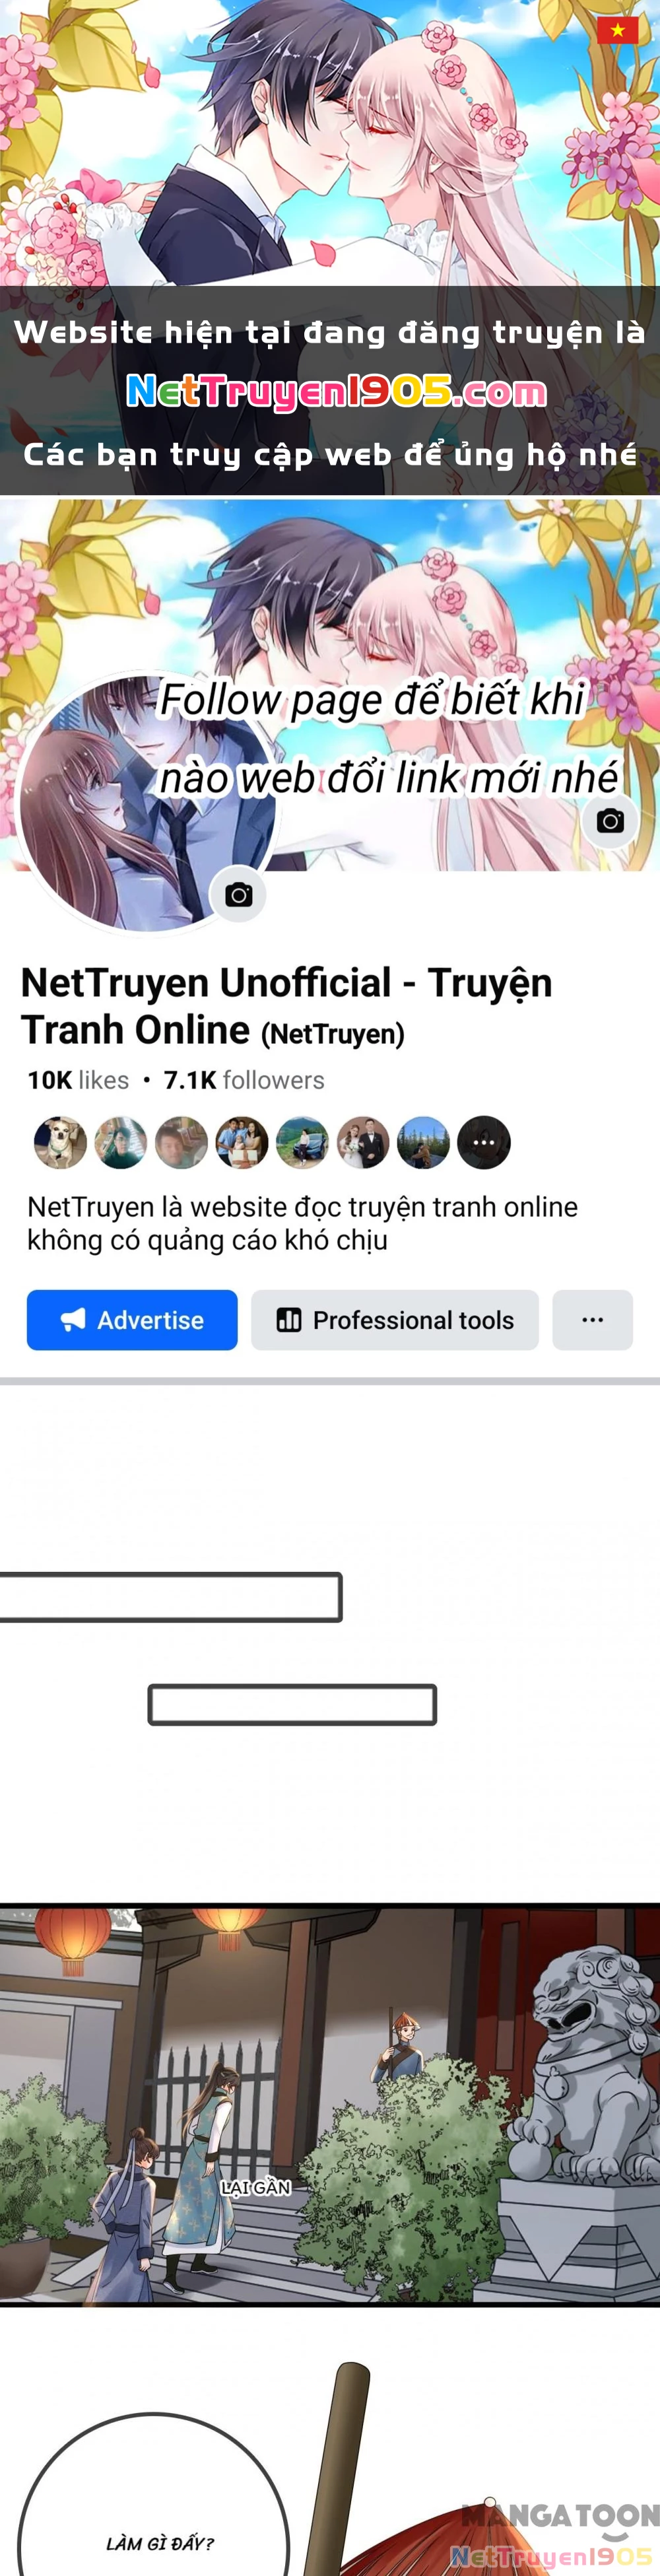Open the NetTruyen1905.com link
This screenshot has width=660, height=2576.
336,392
